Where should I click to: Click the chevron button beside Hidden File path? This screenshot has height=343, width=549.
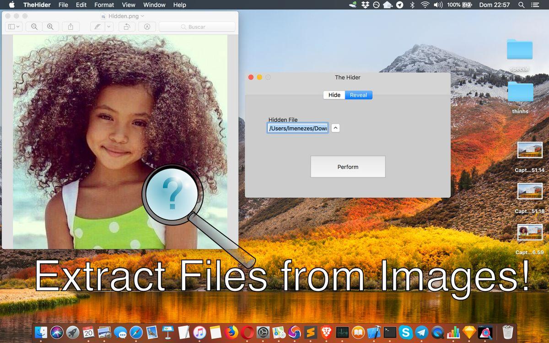pyautogui.click(x=336, y=128)
